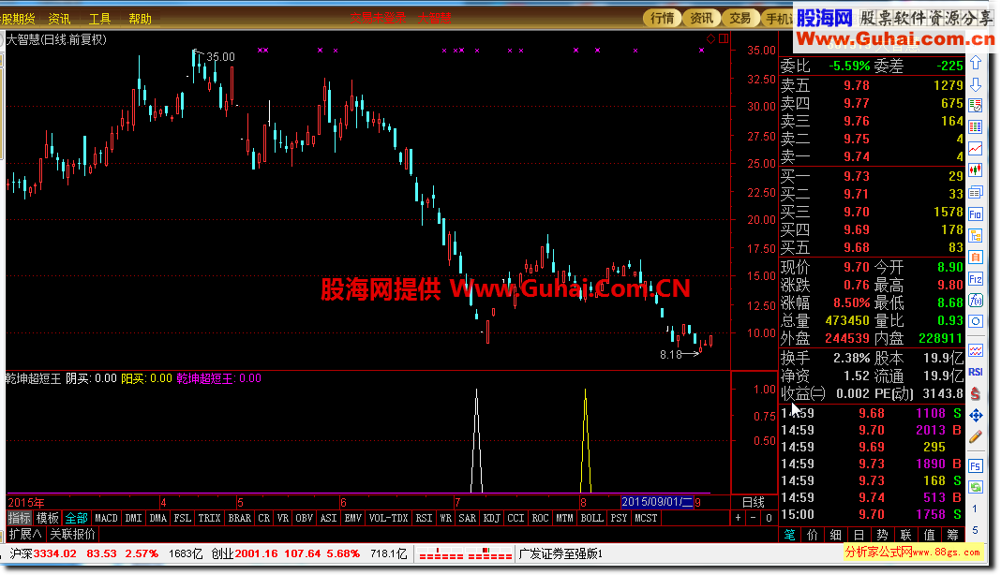Screen dimensions: 1001x575
Task: Open the 帮助 menu
Action: 140,19
